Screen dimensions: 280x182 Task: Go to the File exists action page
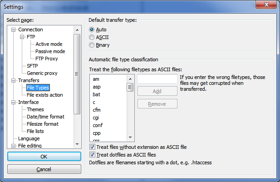(44, 95)
